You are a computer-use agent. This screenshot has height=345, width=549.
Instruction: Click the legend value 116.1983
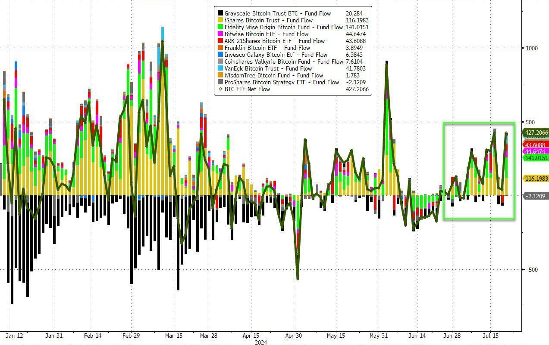click(x=357, y=20)
